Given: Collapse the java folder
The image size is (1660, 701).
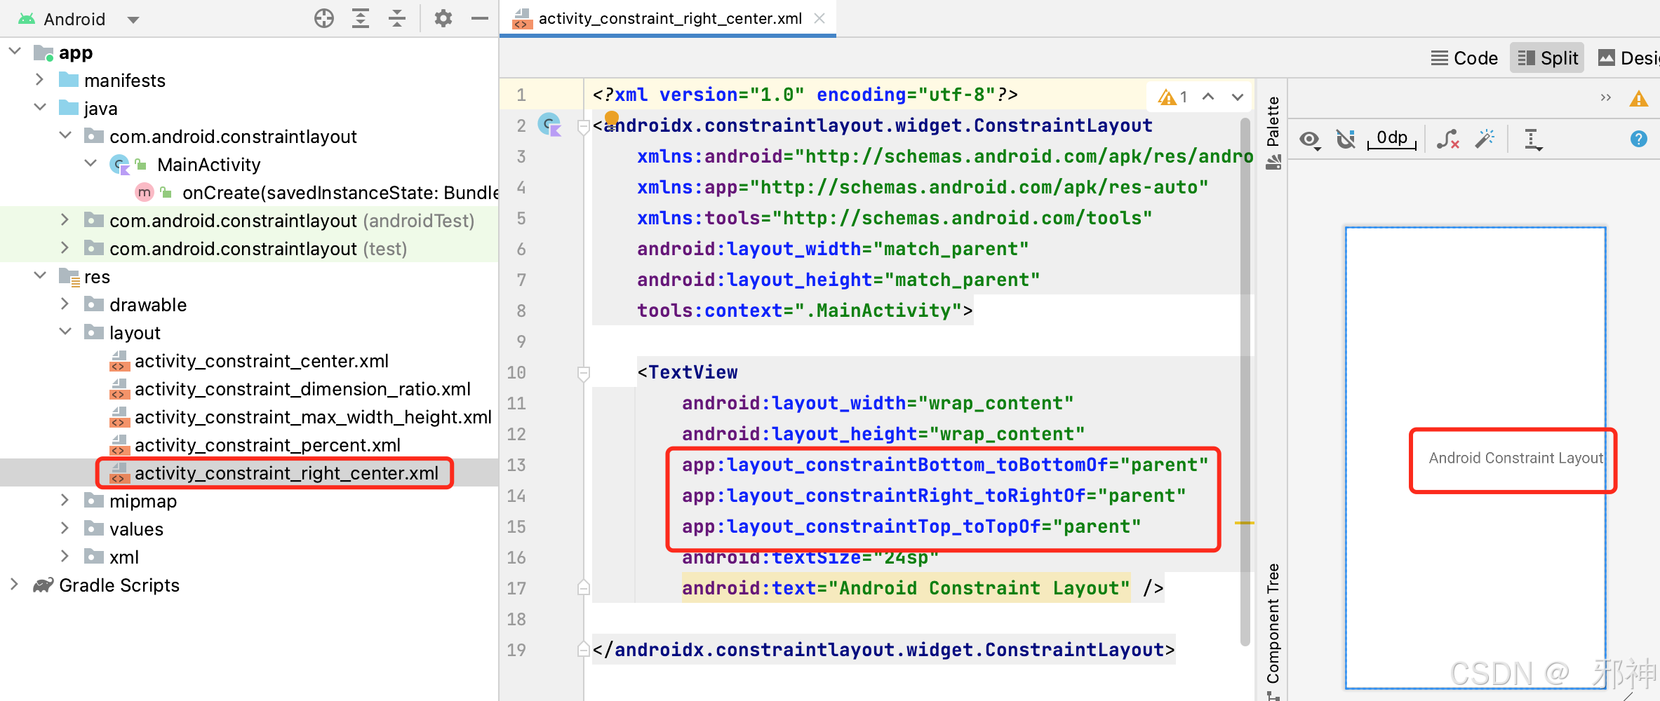Looking at the screenshot, I should point(40,108).
